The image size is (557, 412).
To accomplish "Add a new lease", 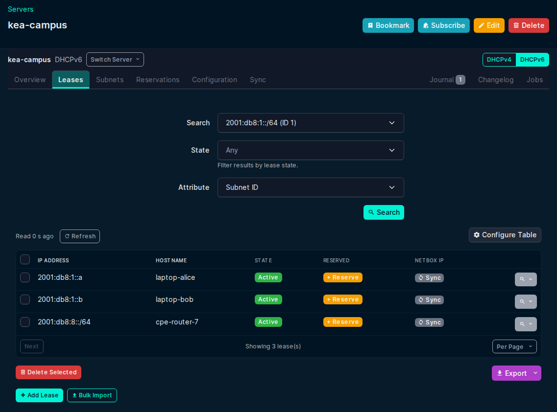I will click(x=39, y=395).
